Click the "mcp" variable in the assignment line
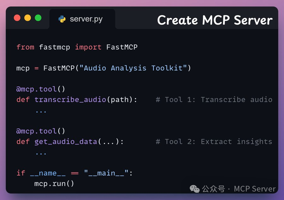284x200 pixels. pos(23,69)
